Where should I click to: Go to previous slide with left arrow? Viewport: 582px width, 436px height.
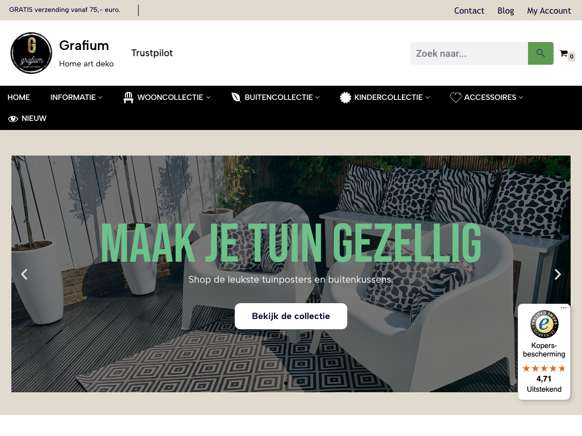[24, 274]
